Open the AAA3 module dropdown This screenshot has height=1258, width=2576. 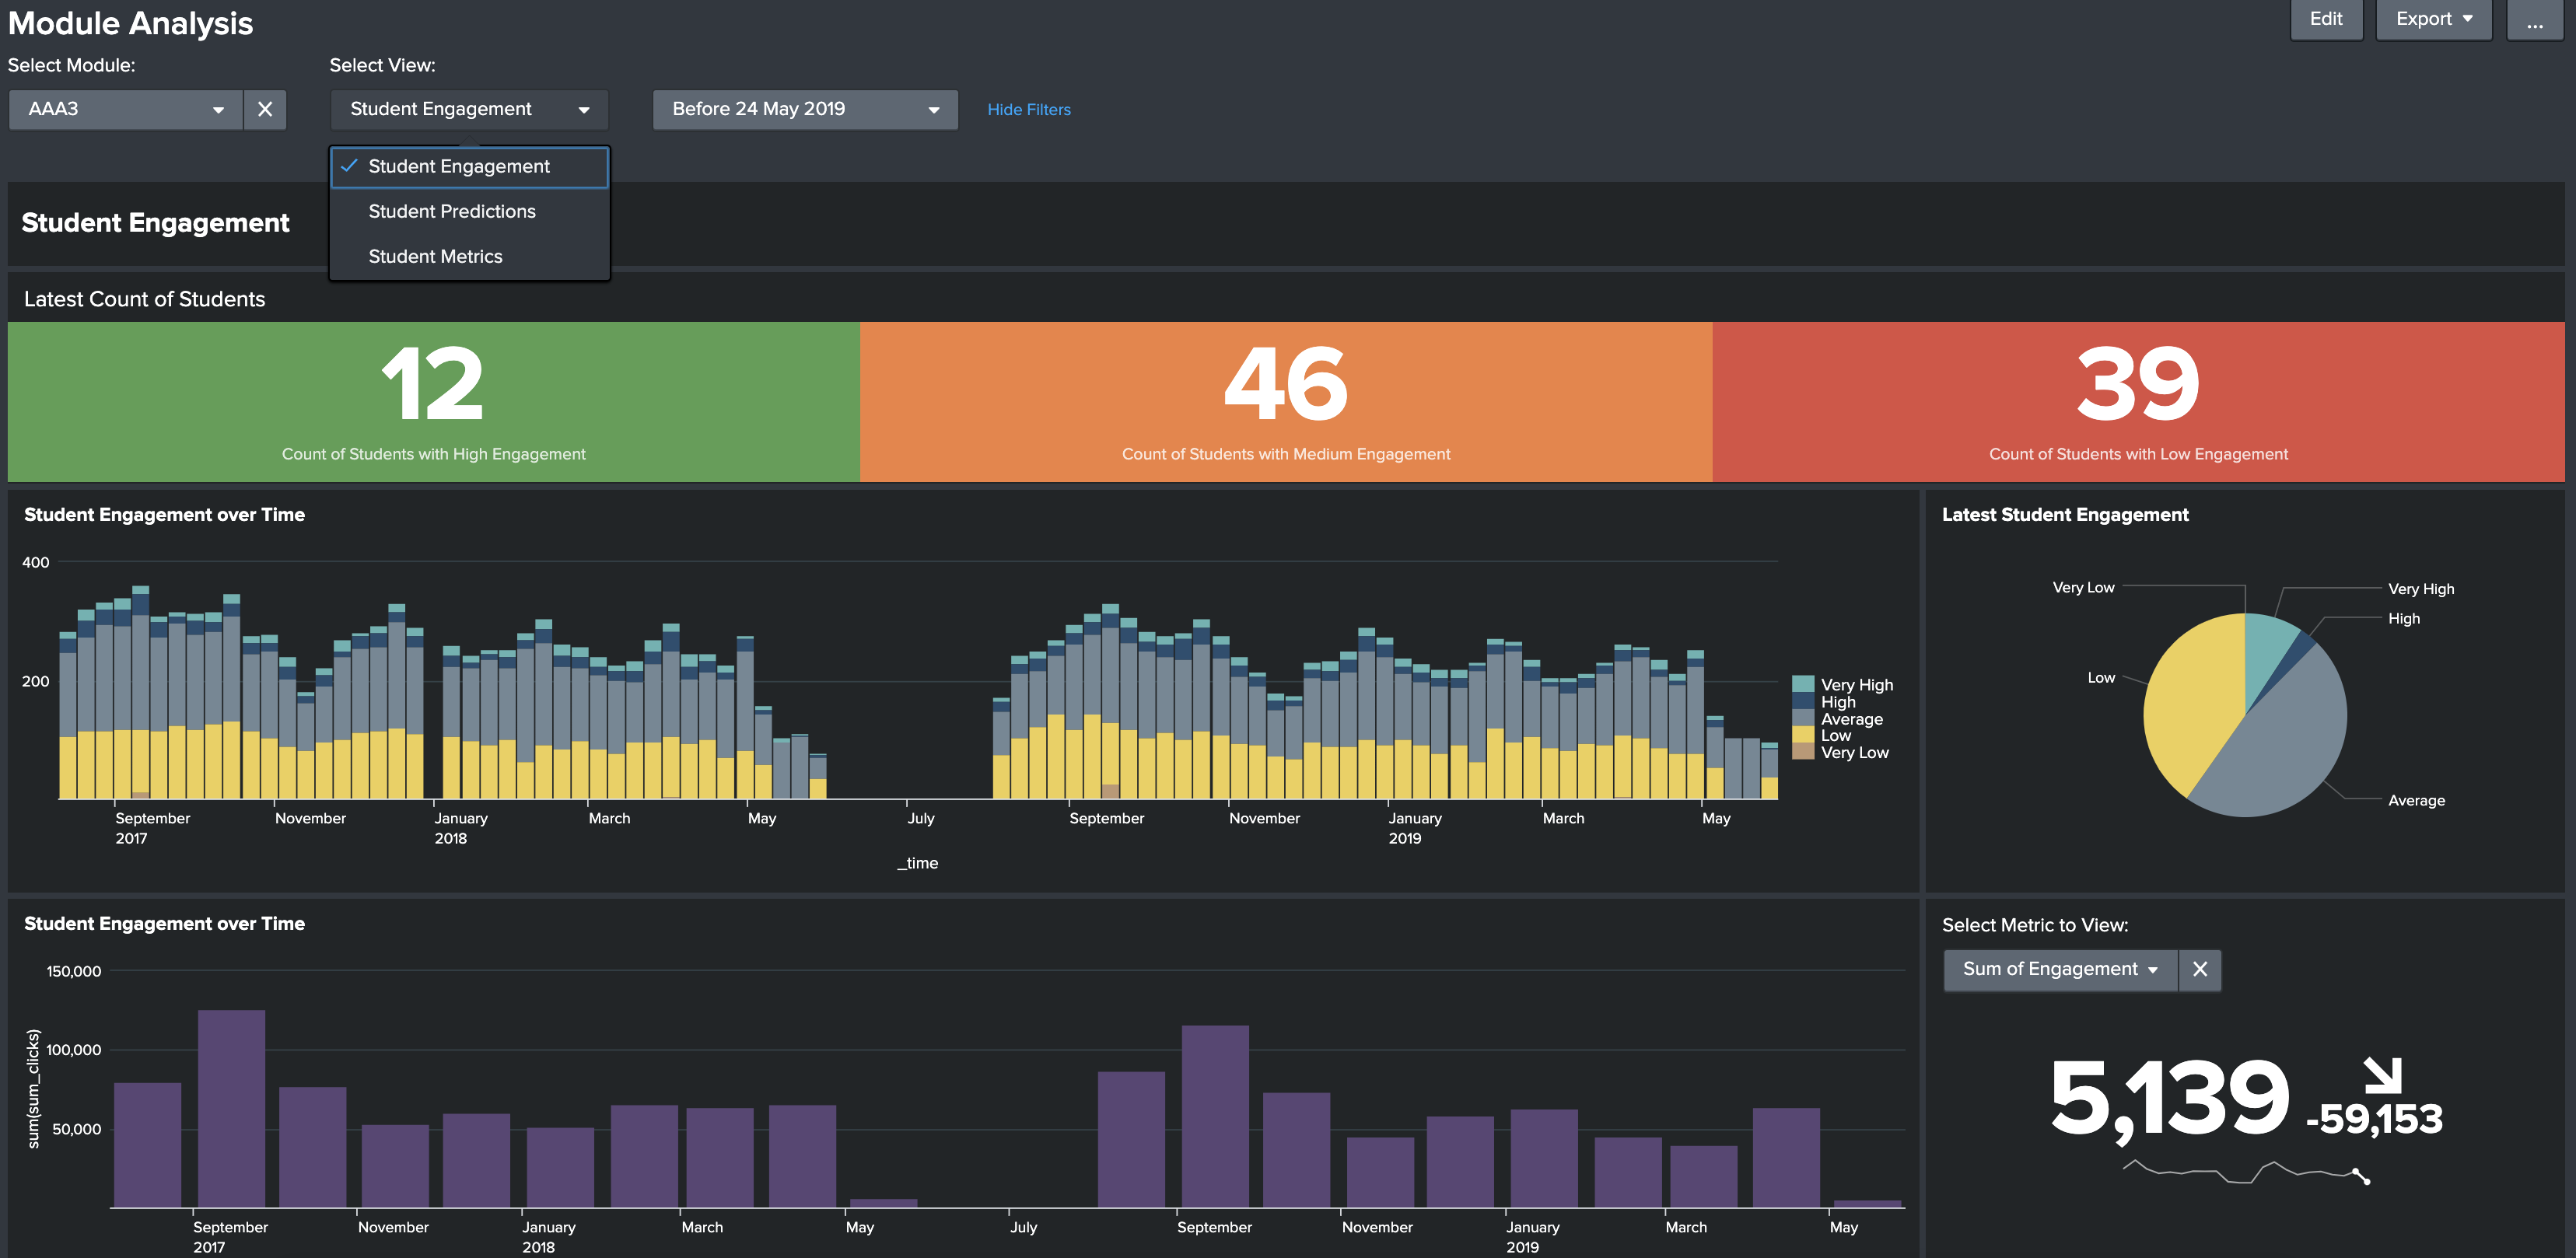pyautogui.click(x=125, y=109)
